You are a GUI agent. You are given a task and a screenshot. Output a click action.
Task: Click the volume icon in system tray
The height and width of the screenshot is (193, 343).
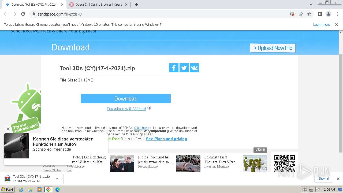tap(304, 190)
